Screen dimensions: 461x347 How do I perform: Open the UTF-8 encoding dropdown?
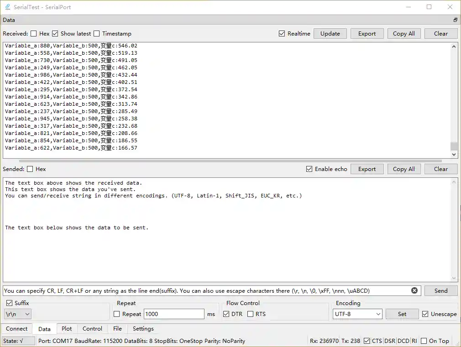click(357, 314)
